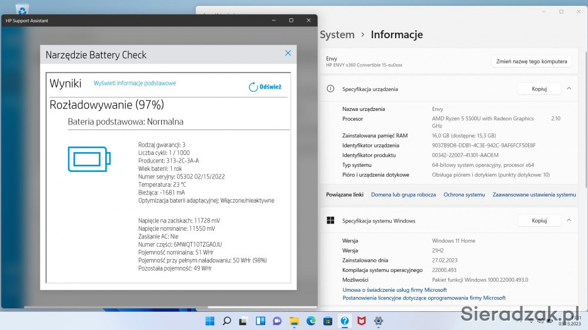Select the RAM value 16,0 GB
This screenshot has width=588, height=330.
pos(464,136)
